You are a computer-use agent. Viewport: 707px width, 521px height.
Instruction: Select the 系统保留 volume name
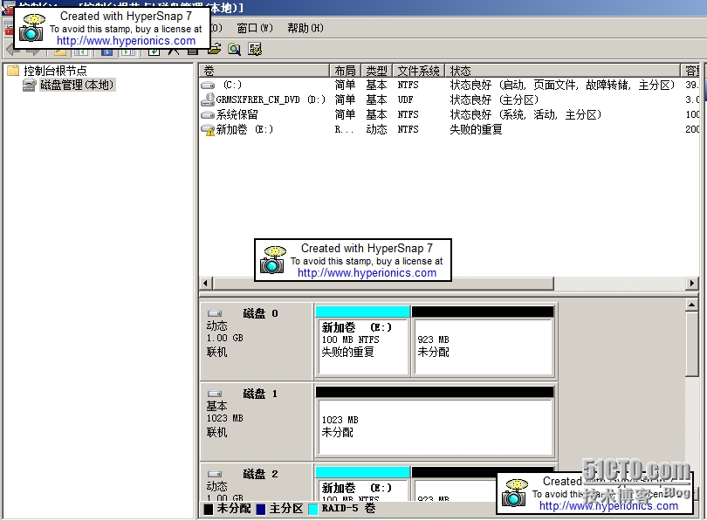coord(237,114)
